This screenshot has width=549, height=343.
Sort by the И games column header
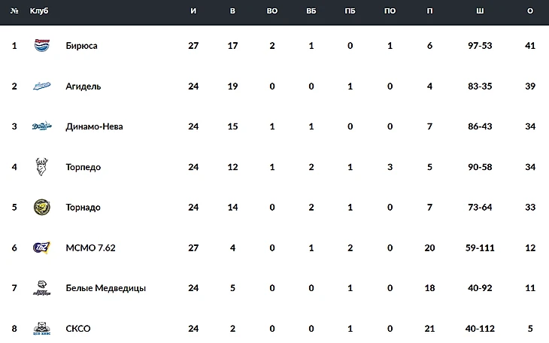click(x=193, y=11)
